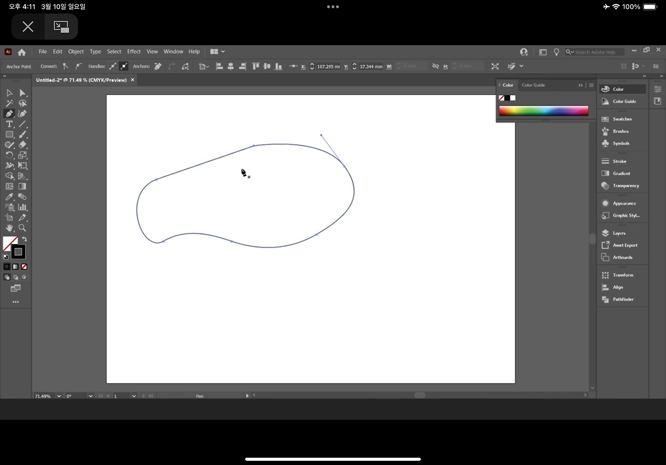Select the Eraser tool
The height and width of the screenshot is (465, 666).
click(22, 145)
